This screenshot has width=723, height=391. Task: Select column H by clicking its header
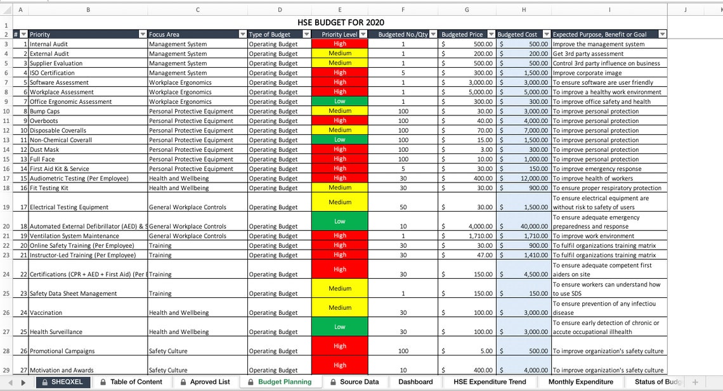tap(523, 10)
